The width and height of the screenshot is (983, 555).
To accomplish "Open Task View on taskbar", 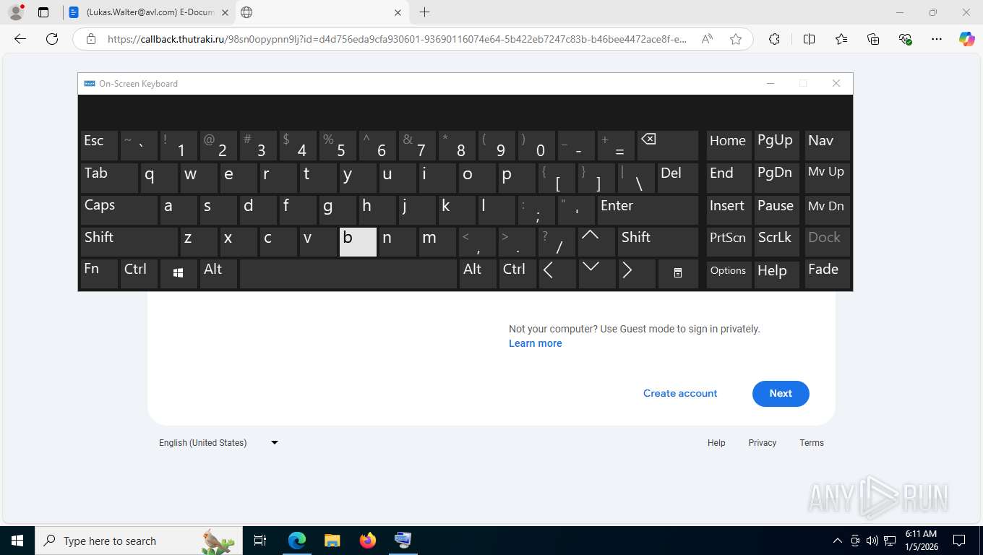I will click(x=260, y=541).
